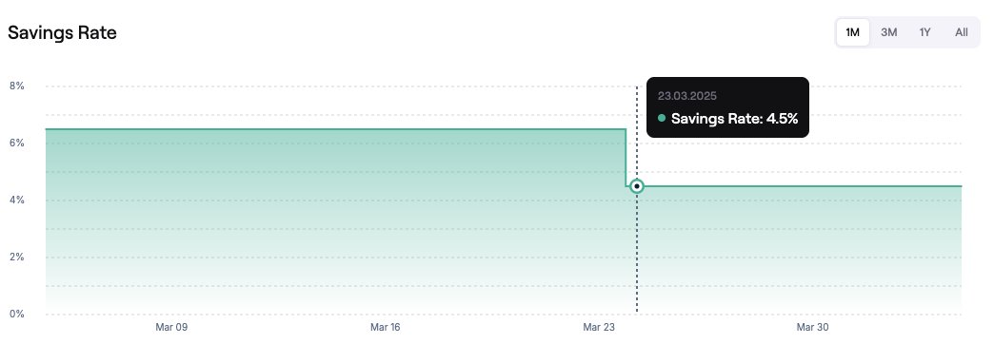Click the green dot in the tooltip
The height and width of the screenshot is (344, 994).
tap(662, 118)
